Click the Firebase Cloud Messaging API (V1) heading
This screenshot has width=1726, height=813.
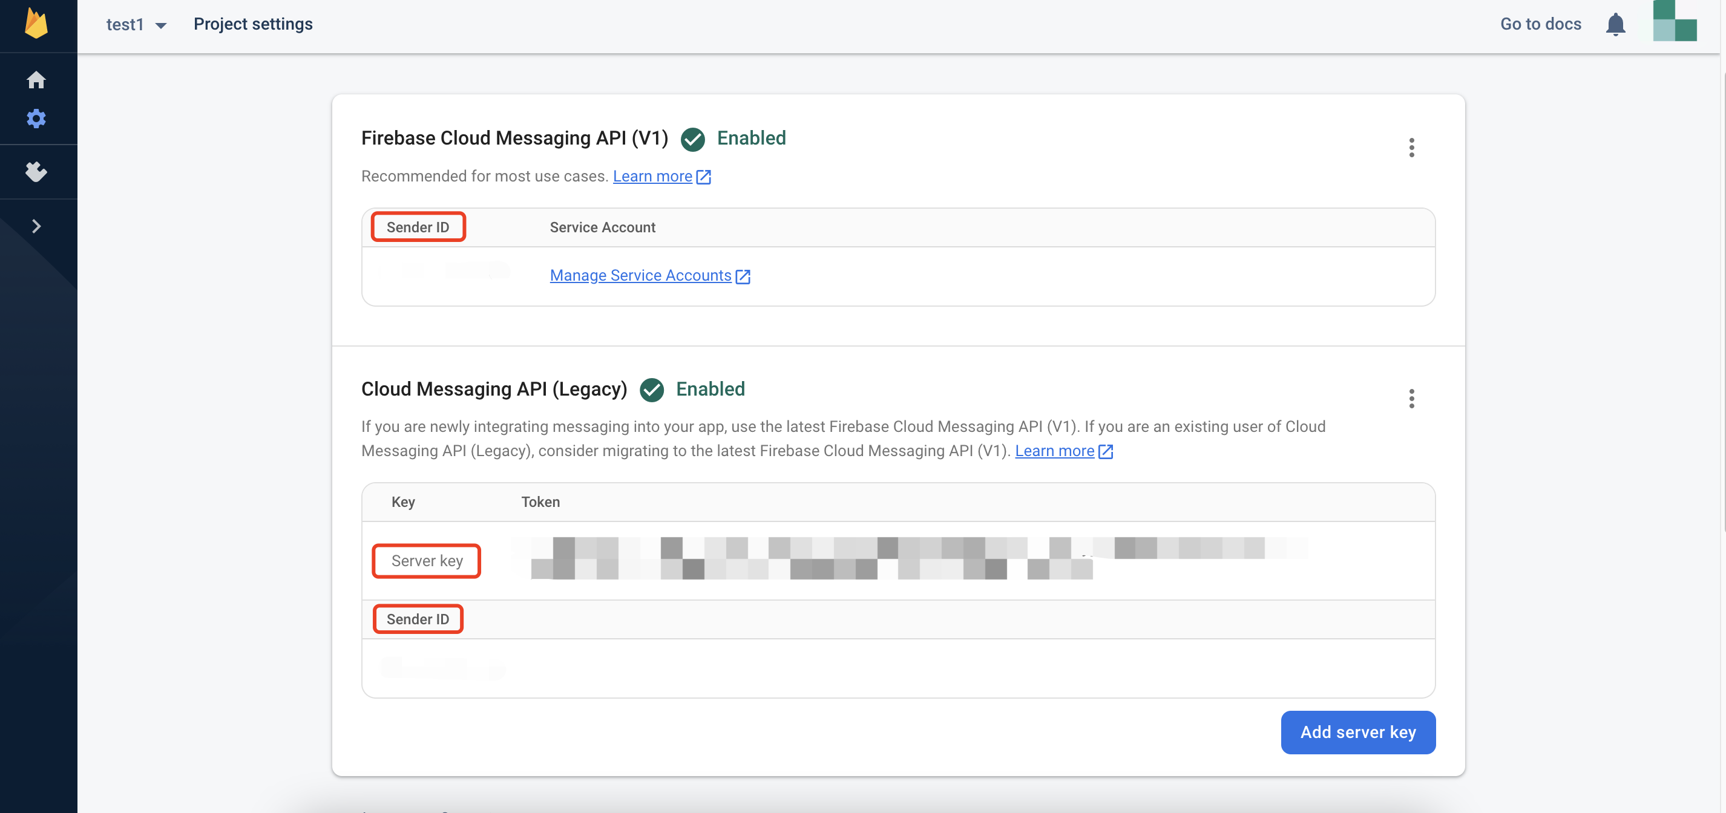coord(514,138)
